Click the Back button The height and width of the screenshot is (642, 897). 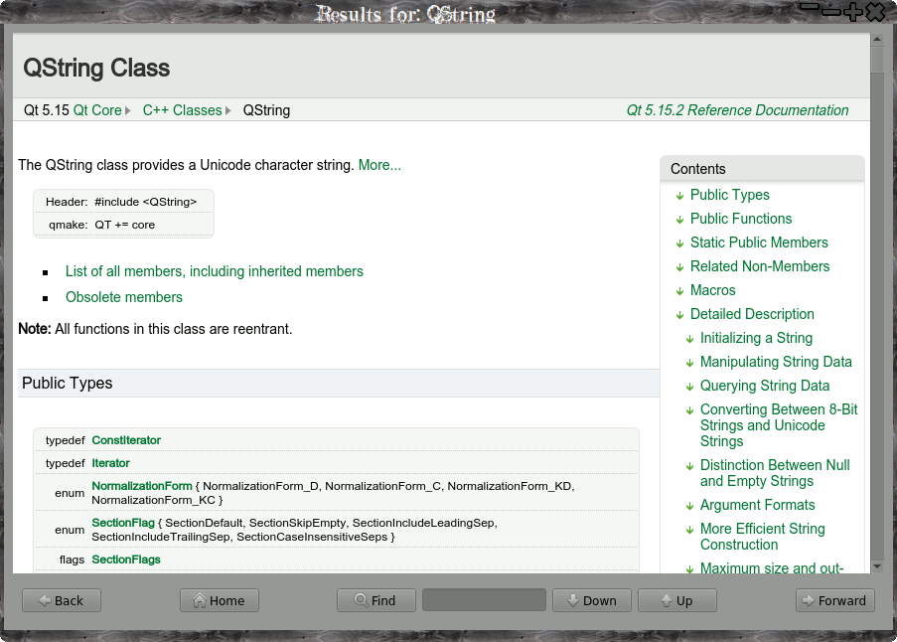tap(62, 600)
